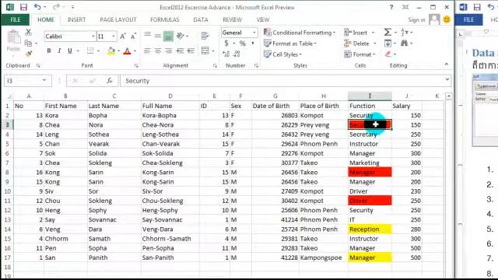Click the AutoSum sigma icon
The image size is (498, 280).
[388, 32]
